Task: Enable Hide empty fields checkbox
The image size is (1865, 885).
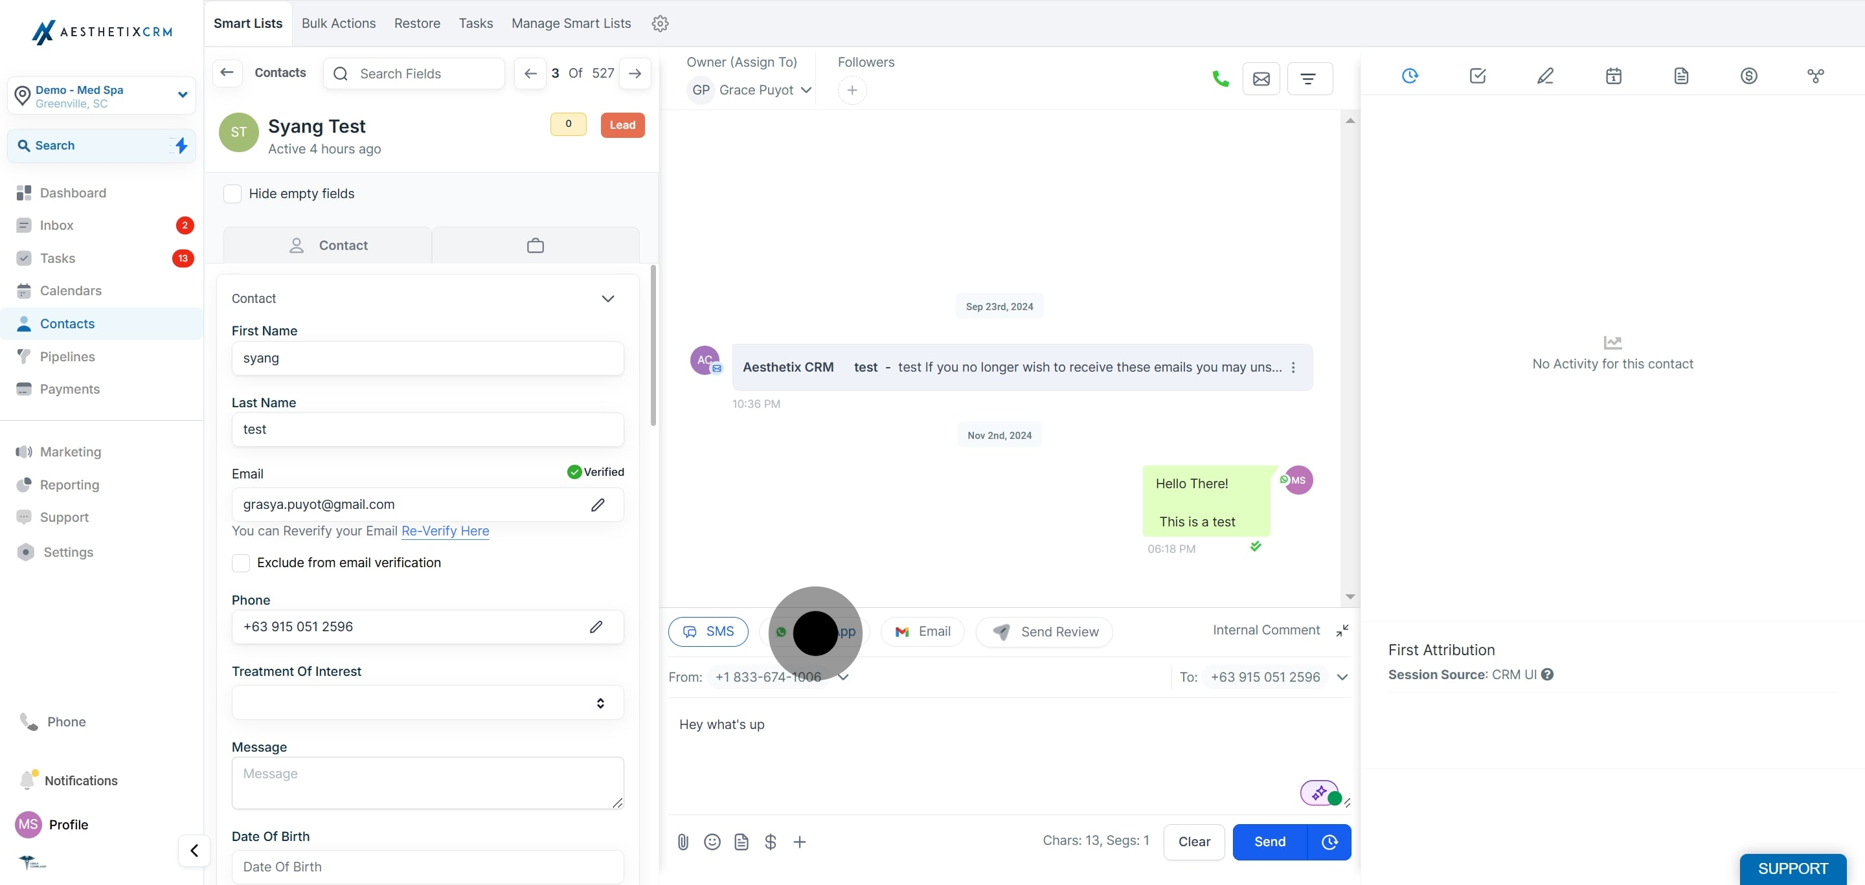Action: coord(232,193)
